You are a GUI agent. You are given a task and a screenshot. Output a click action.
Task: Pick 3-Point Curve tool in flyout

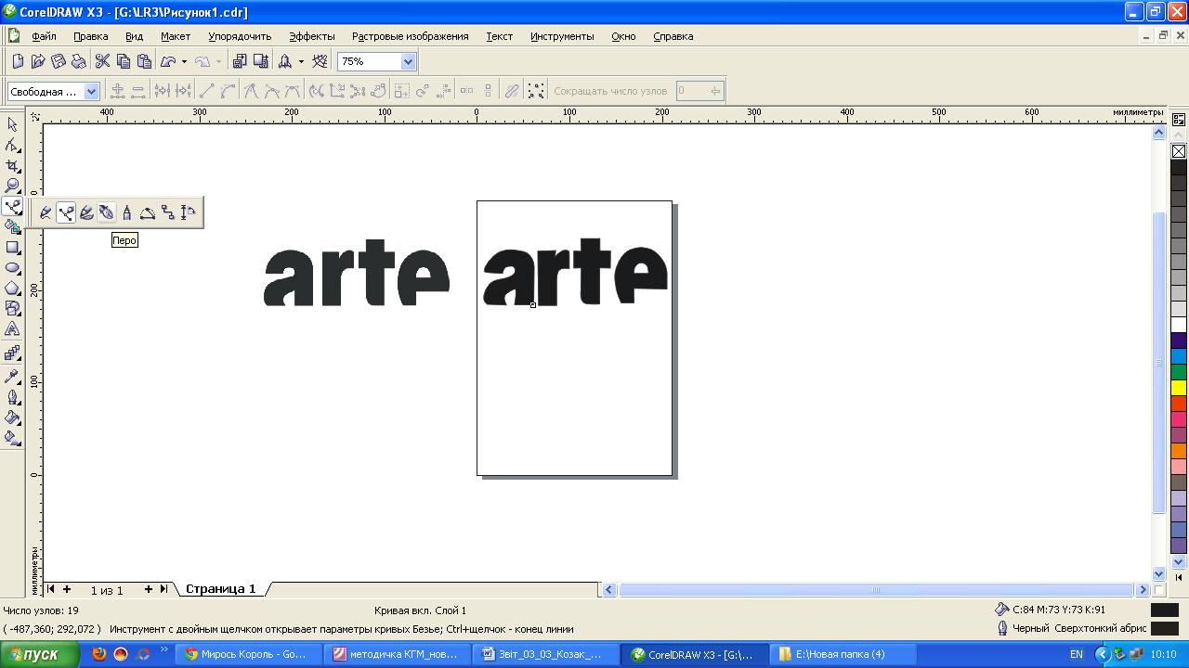click(148, 212)
